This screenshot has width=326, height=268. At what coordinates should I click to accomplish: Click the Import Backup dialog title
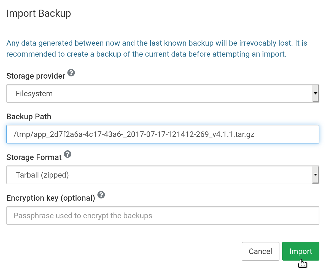39,13
